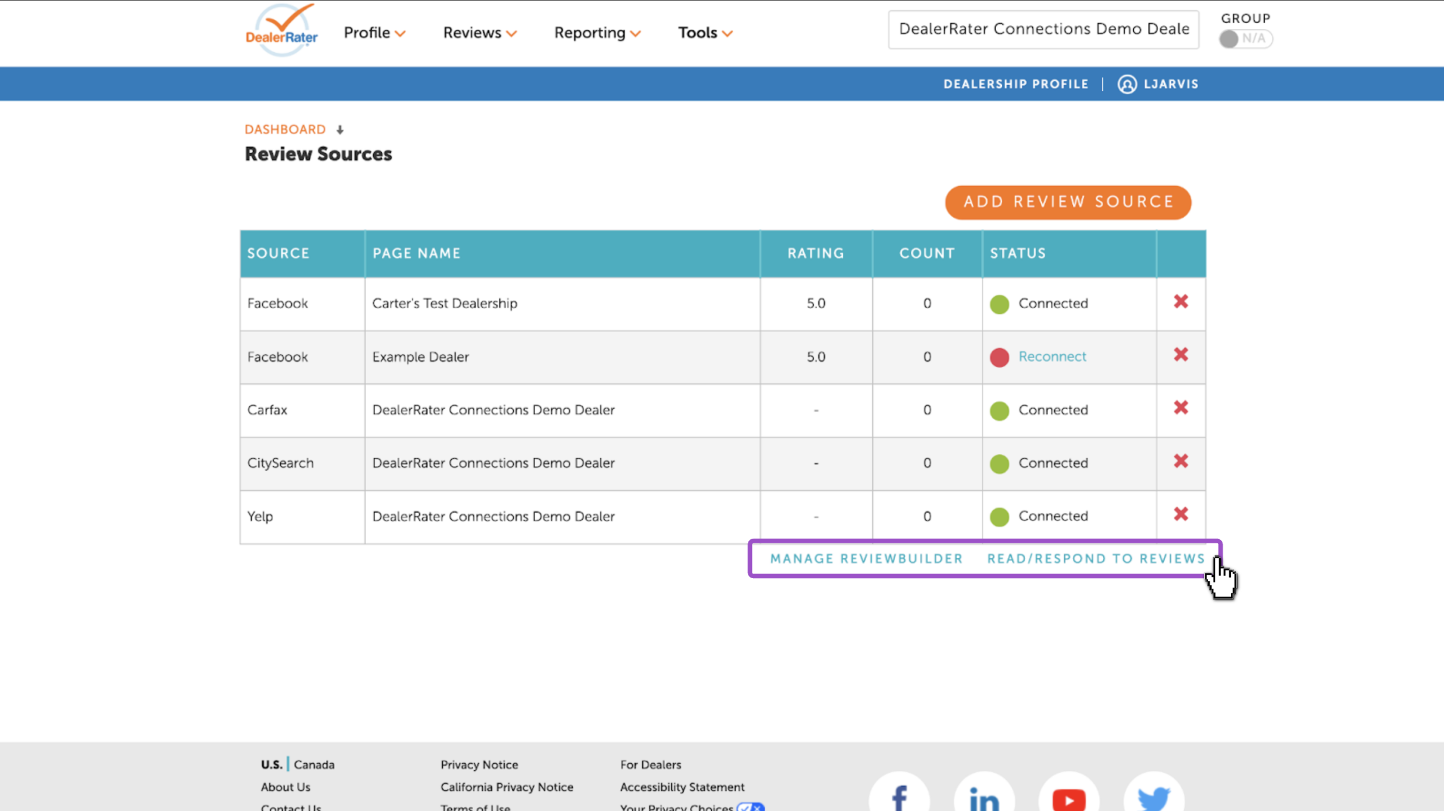Screen dimensions: 1444x811
Task: Open the California Privacy Notice link
Action: (507, 787)
